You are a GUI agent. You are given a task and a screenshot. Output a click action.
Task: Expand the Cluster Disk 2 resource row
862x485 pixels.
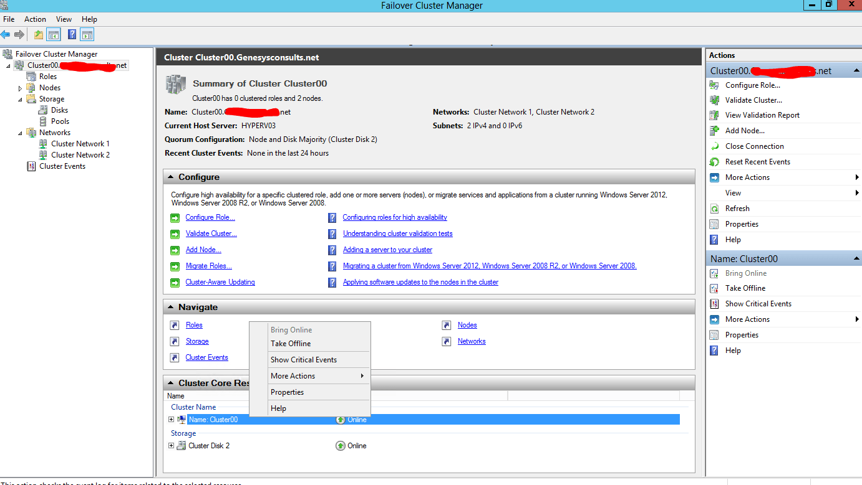172,446
